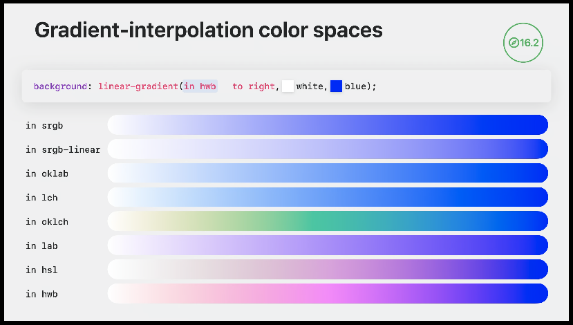This screenshot has width=573, height=325.
Task: Click the srgb gradient bar
Action: [328, 124]
